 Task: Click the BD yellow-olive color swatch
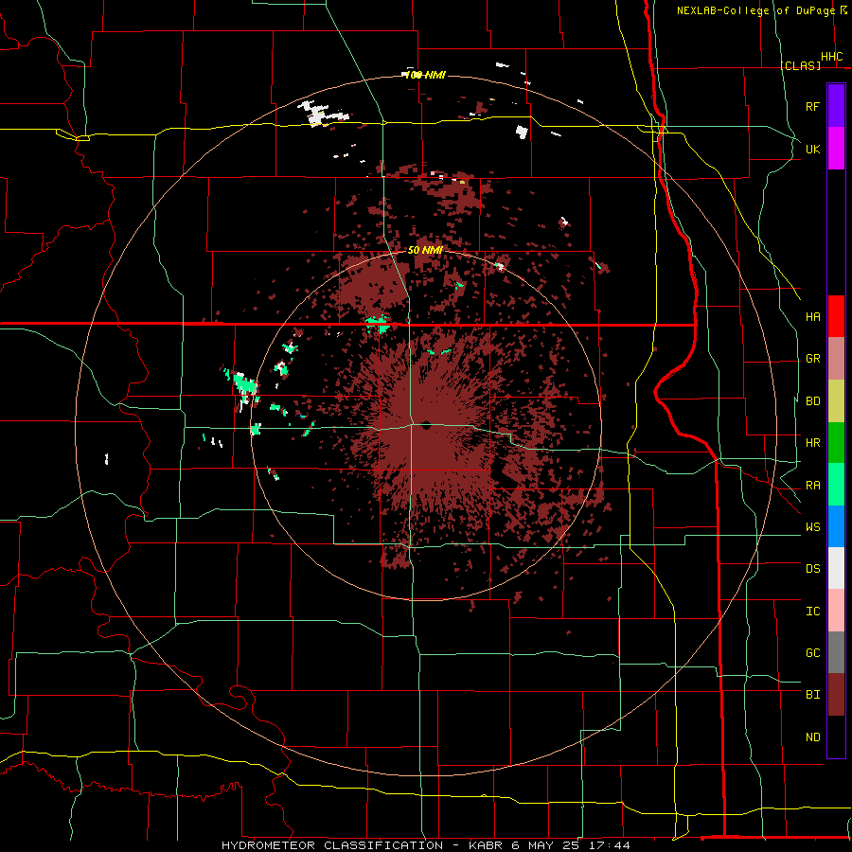[x=836, y=401]
